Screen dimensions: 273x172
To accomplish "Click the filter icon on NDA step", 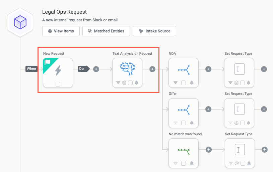I will [175, 83].
